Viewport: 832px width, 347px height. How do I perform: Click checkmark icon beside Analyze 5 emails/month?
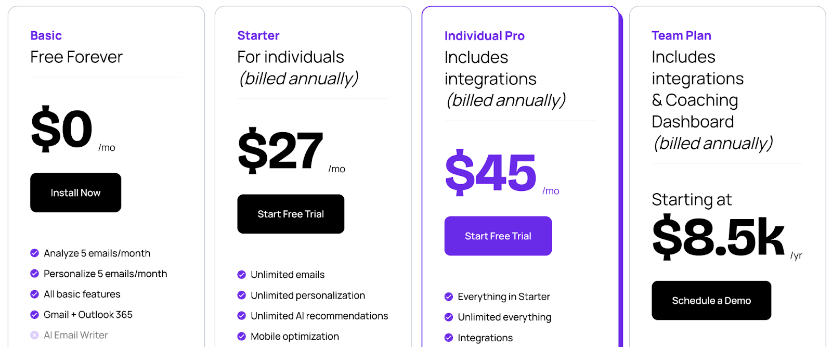pyautogui.click(x=35, y=253)
